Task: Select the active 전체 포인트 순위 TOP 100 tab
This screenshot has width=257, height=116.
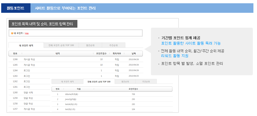Action: 99,81
